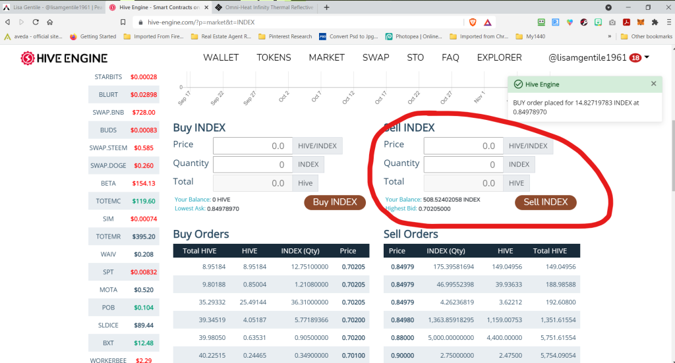The image size is (675, 363).
Task: Select the STARBITS token row
Action: tap(124, 76)
